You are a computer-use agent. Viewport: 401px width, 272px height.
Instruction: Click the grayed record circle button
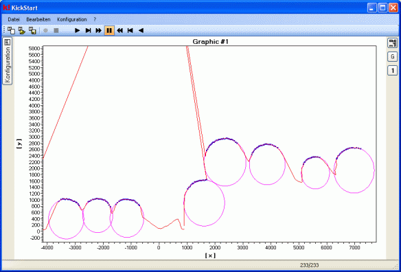(45, 30)
